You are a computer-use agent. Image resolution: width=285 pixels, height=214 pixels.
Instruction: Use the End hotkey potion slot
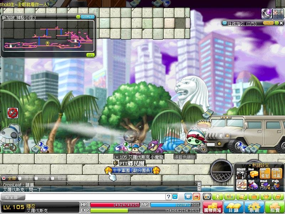point(265,185)
